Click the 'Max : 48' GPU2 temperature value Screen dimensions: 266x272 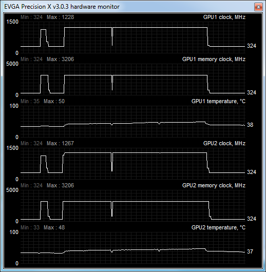54,227
